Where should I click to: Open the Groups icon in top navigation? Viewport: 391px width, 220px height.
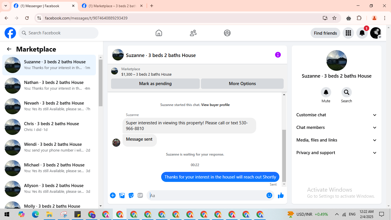coord(227,33)
